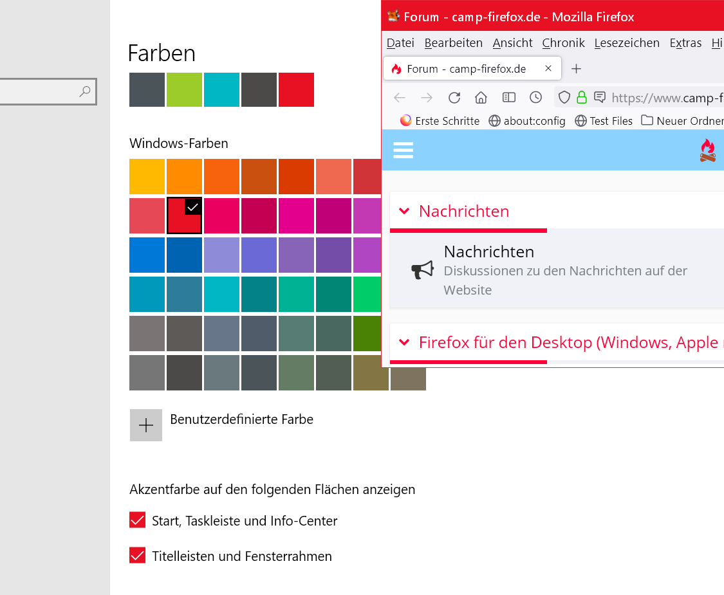
Task: Collapse Firefox für den Desktop section
Action: pos(404,342)
